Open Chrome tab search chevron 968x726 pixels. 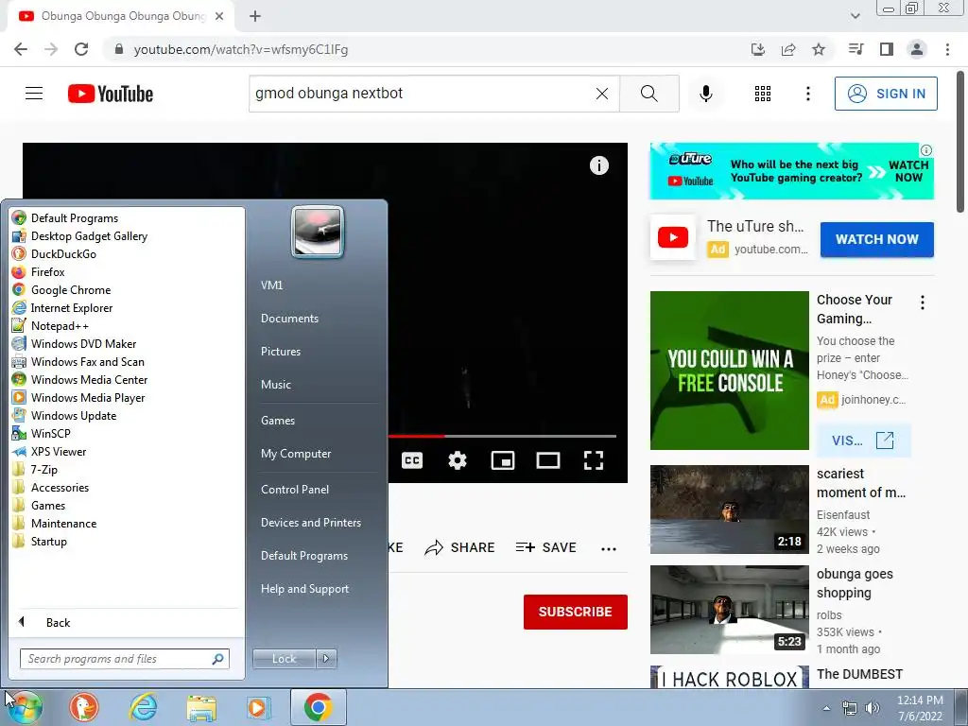point(855,16)
